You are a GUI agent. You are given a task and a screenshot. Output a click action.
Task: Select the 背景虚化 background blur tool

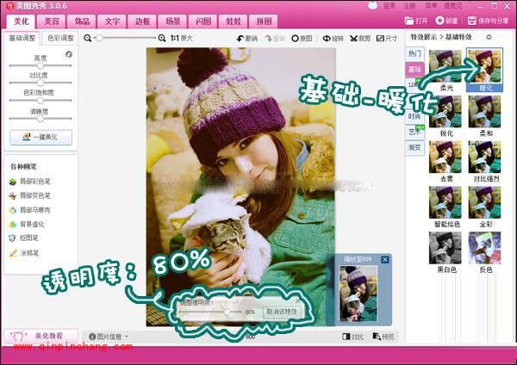27,225
